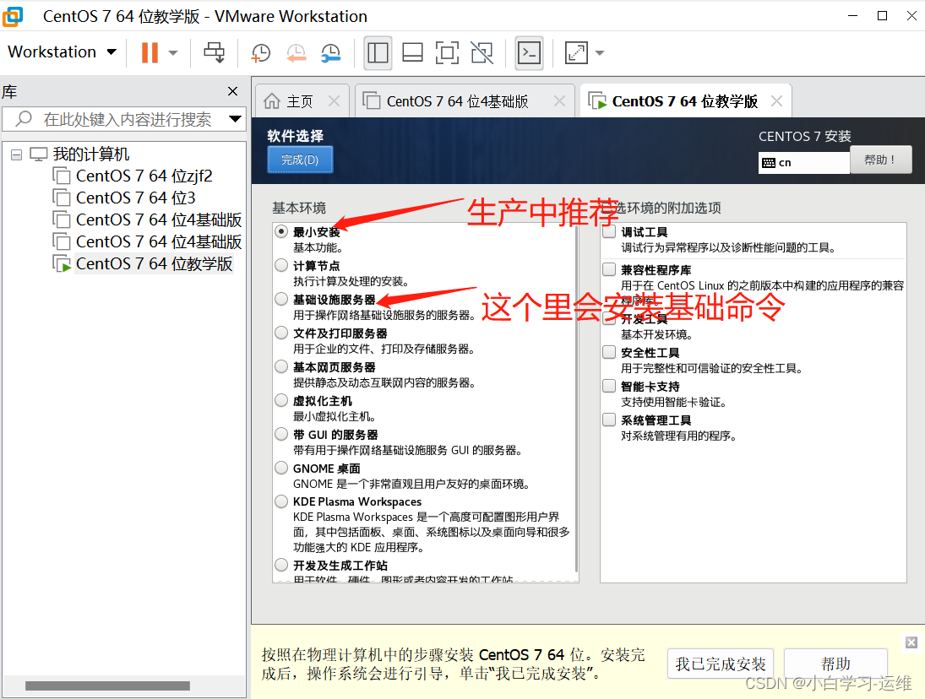The width and height of the screenshot is (925, 699).
Task: Choose the 文件及打印服务器 radio option
Action: click(281, 333)
